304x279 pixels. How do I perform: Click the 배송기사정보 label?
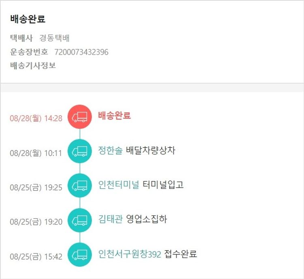tap(33, 66)
